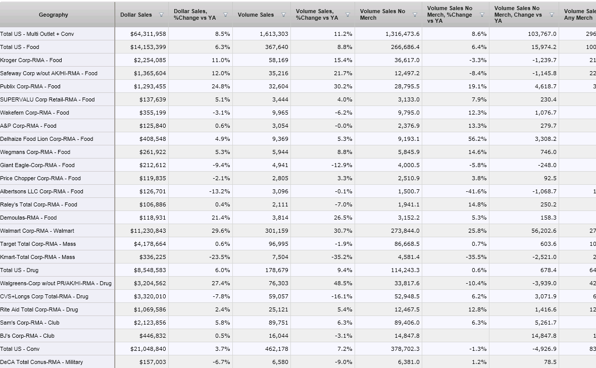Click Walmart's dollar sales value $11,230,843
The width and height of the screenshot is (596, 368).
(148, 231)
